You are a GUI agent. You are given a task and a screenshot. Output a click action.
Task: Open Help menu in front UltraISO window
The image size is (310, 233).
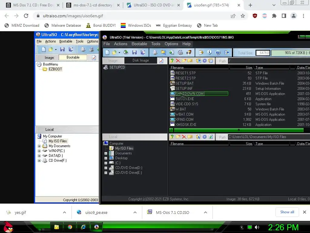tap(186, 44)
